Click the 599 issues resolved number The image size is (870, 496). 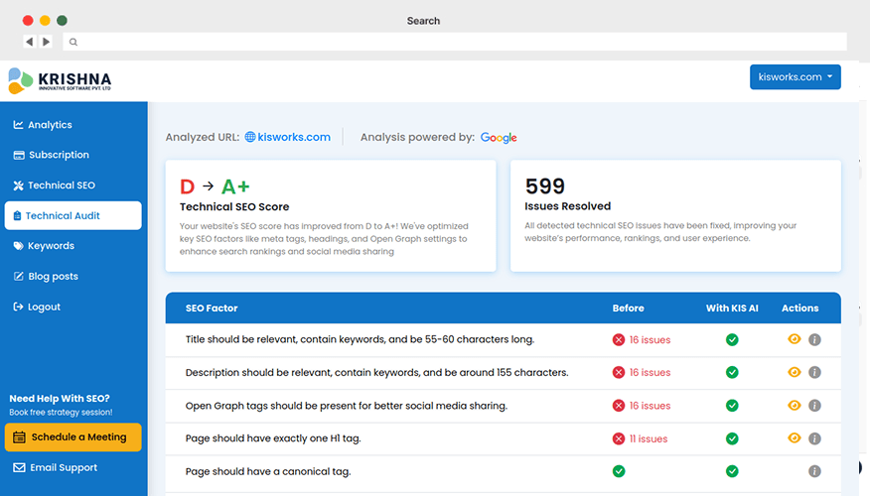tap(545, 186)
